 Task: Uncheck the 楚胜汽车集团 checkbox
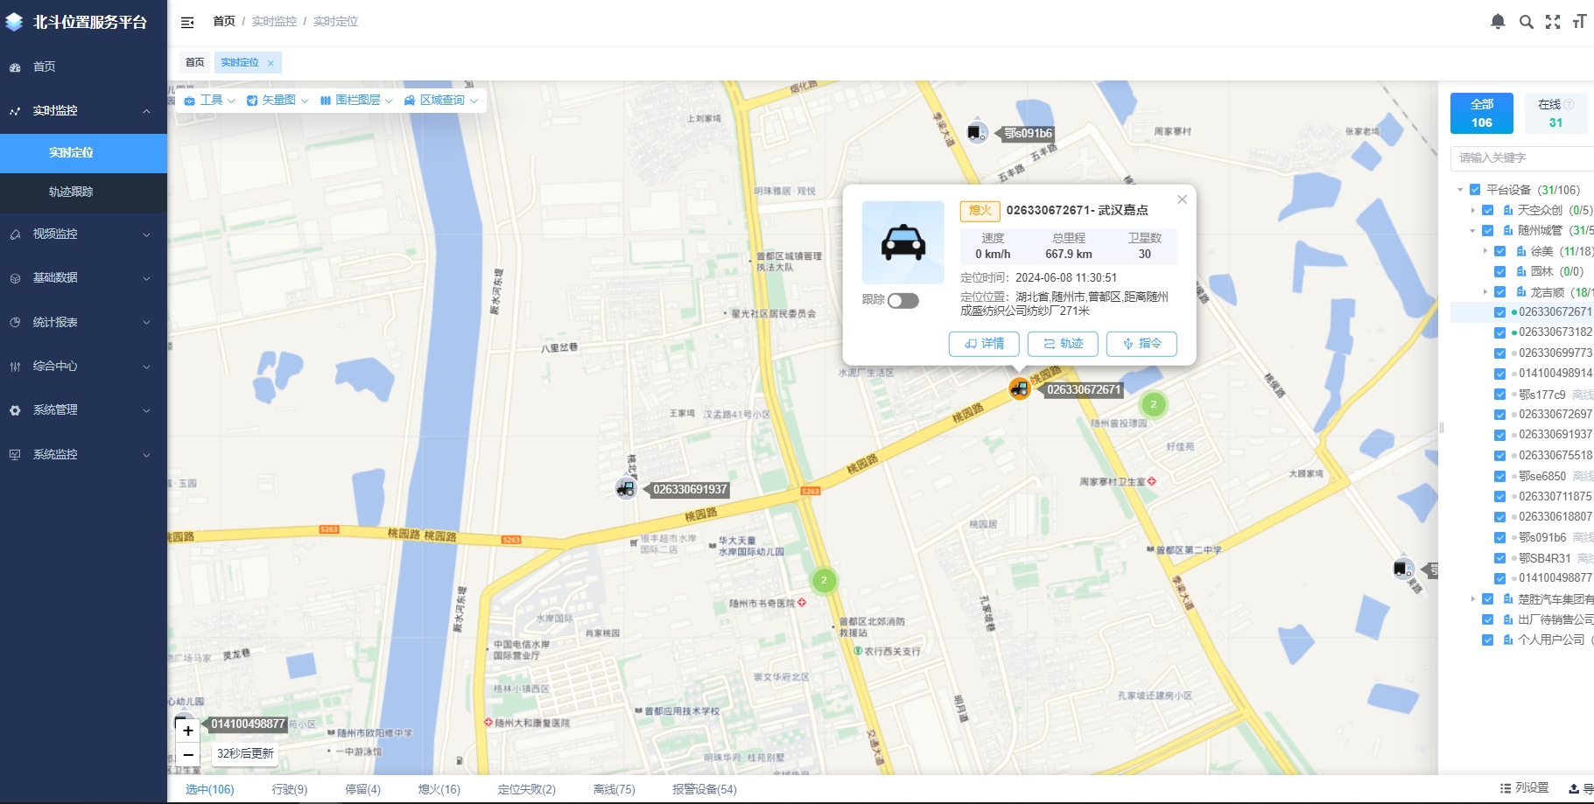coord(1487,599)
